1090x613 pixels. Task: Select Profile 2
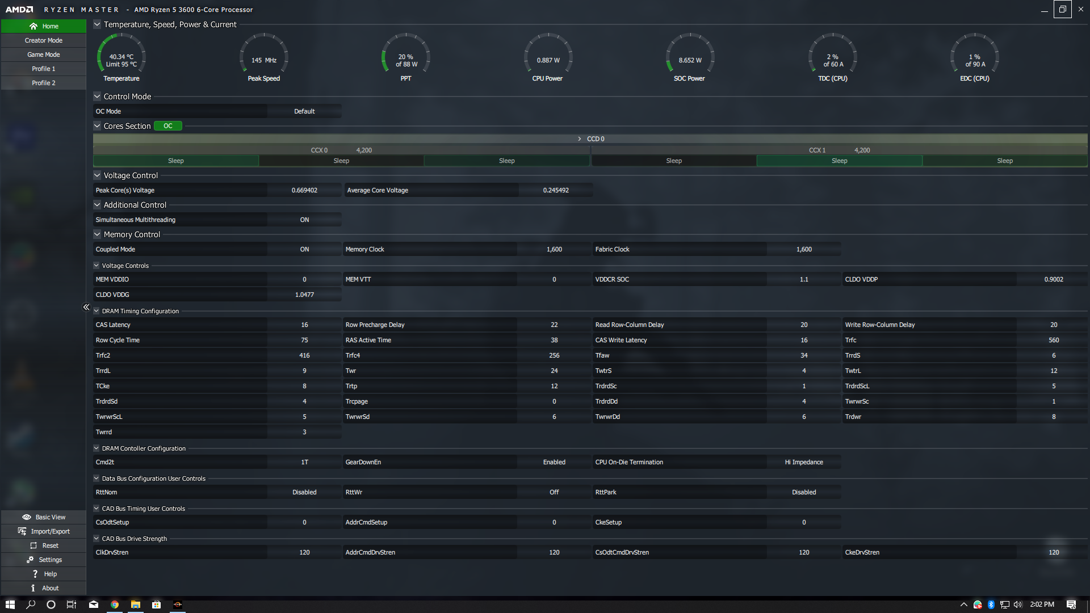click(44, 83)
